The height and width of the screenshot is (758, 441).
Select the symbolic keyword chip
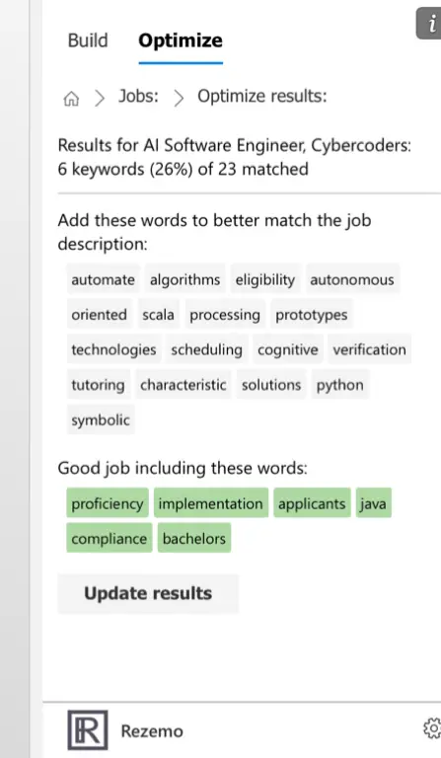click(101, 419)
